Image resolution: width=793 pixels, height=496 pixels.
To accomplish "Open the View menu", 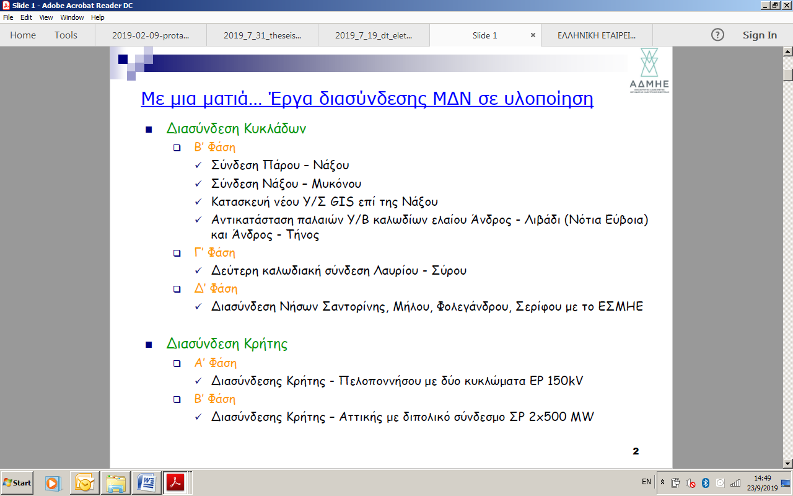I will (46, 17).
